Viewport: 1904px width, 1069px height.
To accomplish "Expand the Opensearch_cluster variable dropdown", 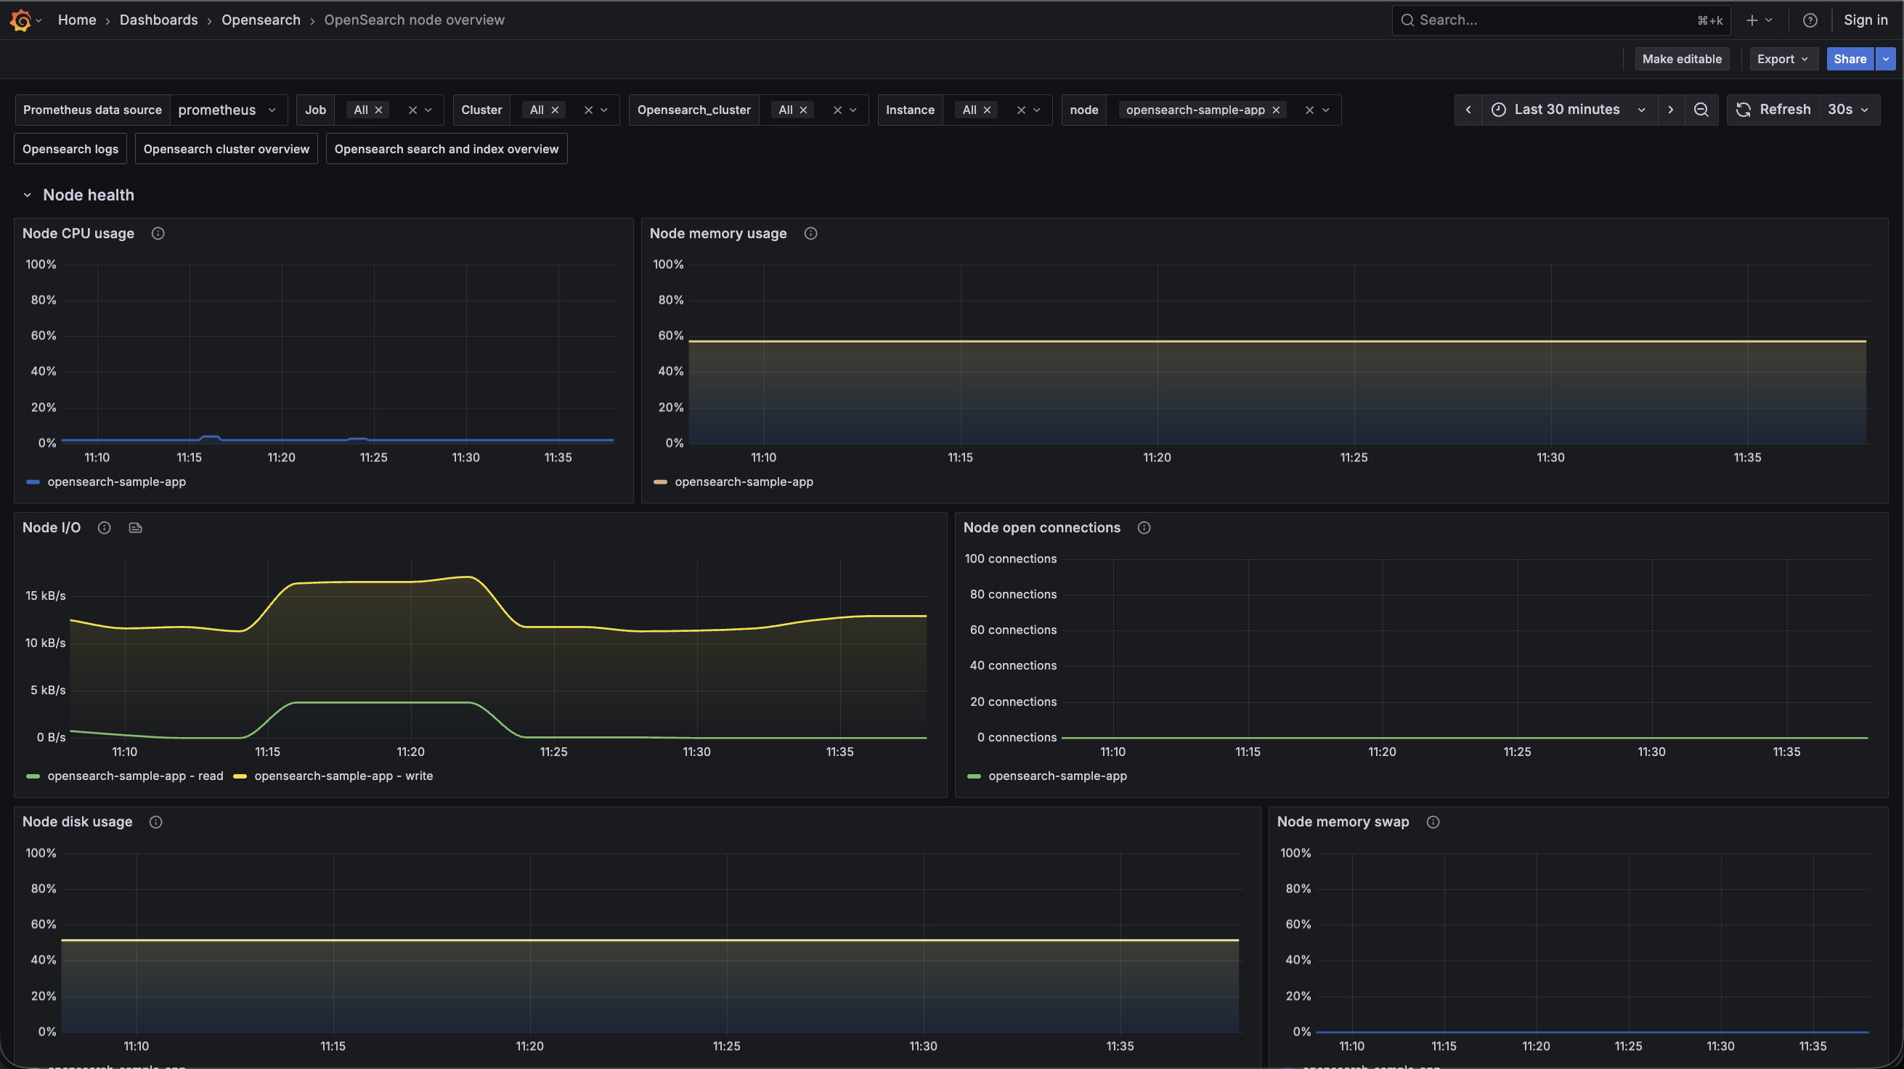I will (x=853, y=110).
